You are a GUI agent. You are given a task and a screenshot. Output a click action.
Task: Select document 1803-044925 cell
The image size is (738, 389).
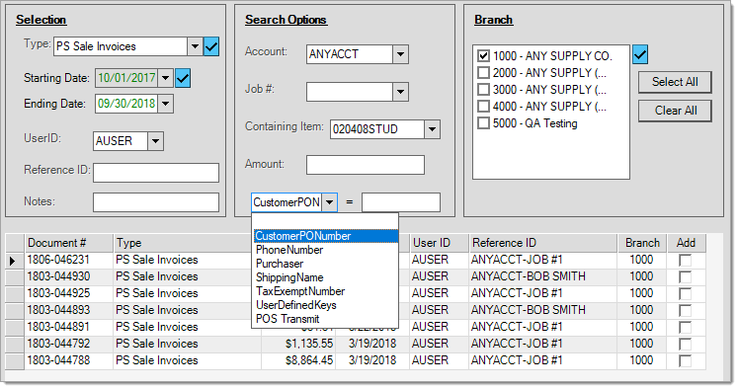69,293
